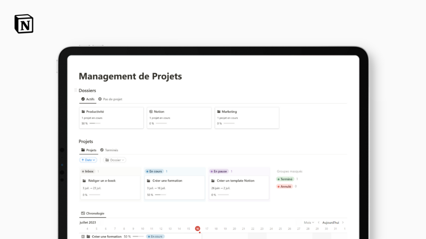Image resolution: width=426 pixels, height=239 pixels.
Task: Open the Dossier filter dropdown
Action: pos(114,160)
